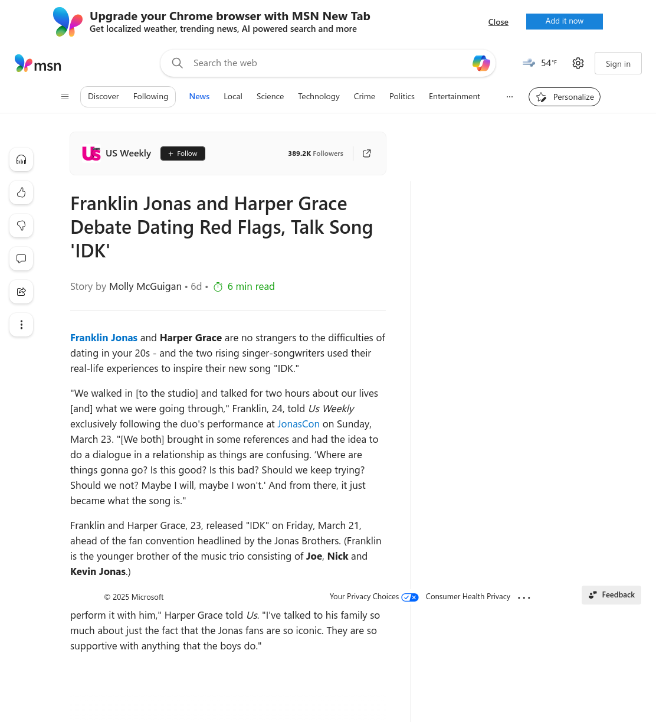Select the Science tab
The image size is (656, 722).
[270, 97]
